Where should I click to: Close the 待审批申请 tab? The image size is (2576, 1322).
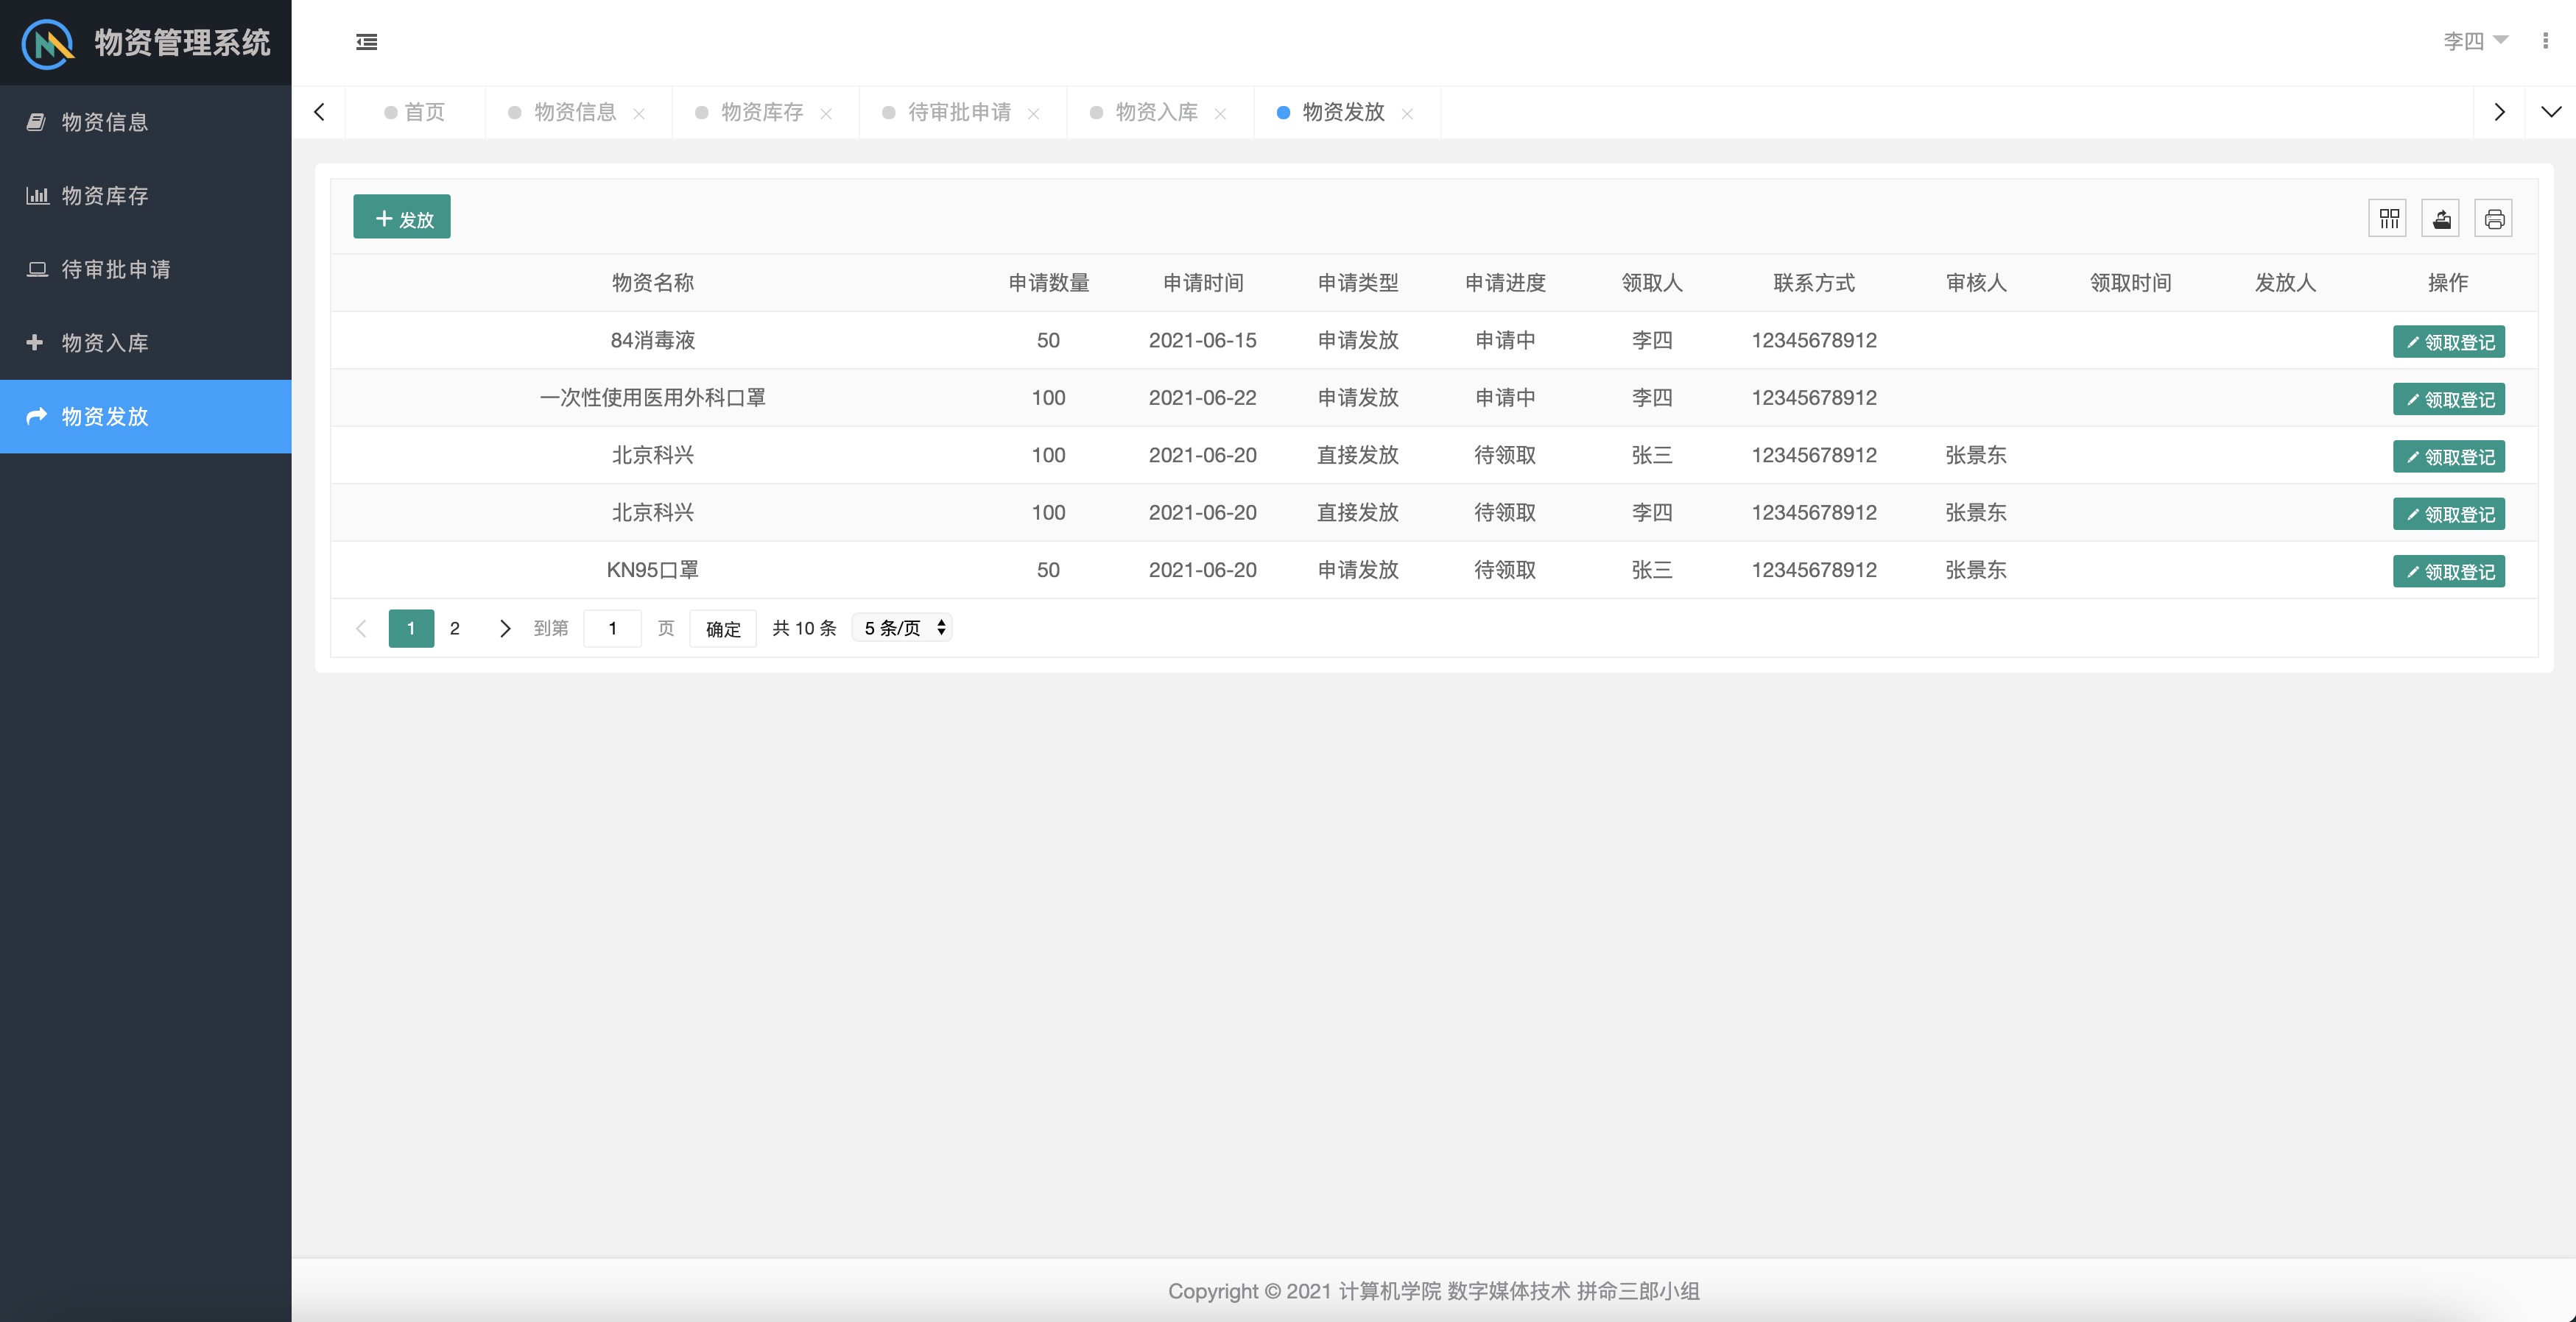1033,114
